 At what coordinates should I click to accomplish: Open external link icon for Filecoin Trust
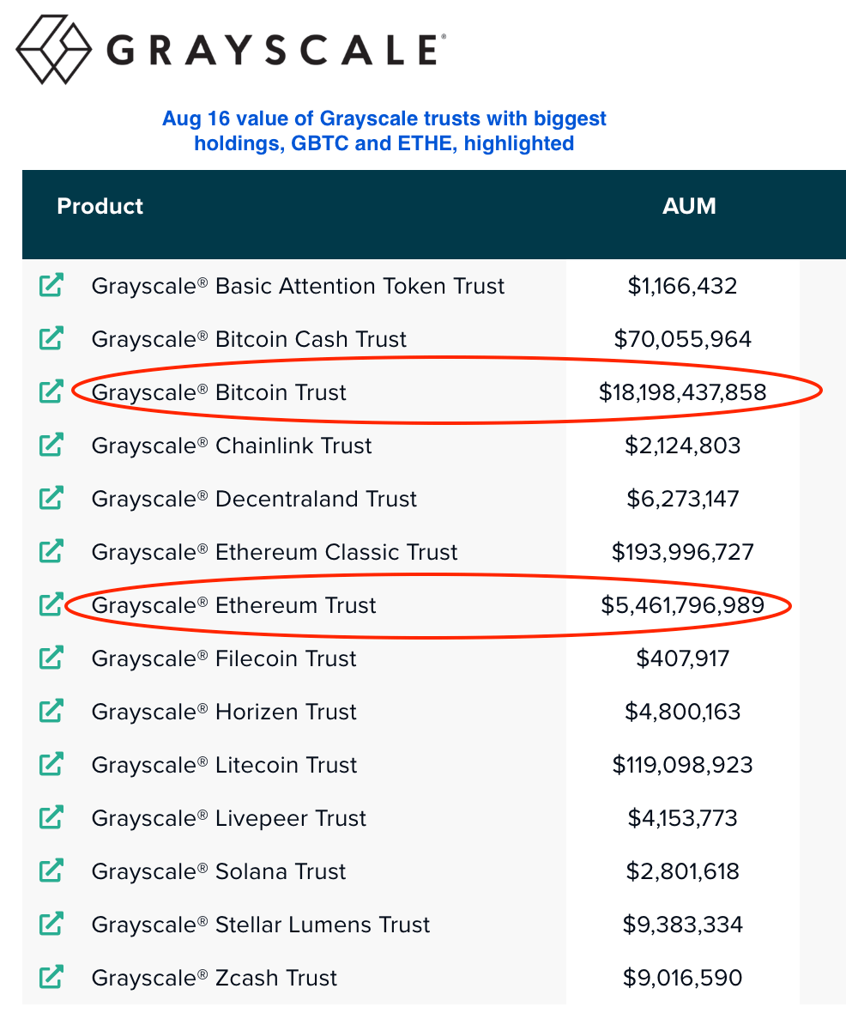[x=51, y=658]
